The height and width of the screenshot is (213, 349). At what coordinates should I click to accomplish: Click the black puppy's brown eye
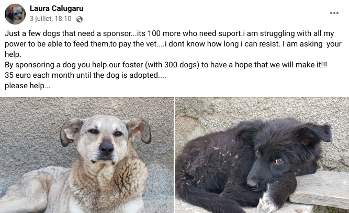click(279, 161)
